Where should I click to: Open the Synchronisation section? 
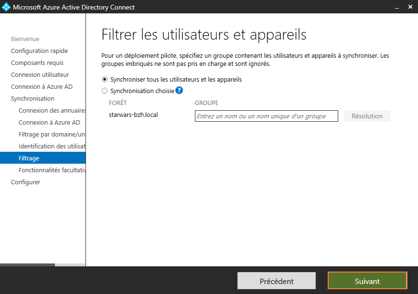[x=32, y=98]
